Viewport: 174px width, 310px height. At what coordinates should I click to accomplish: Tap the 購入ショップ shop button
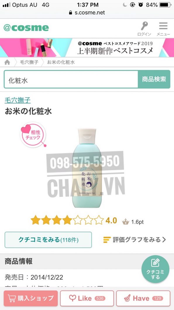[31, 298]
